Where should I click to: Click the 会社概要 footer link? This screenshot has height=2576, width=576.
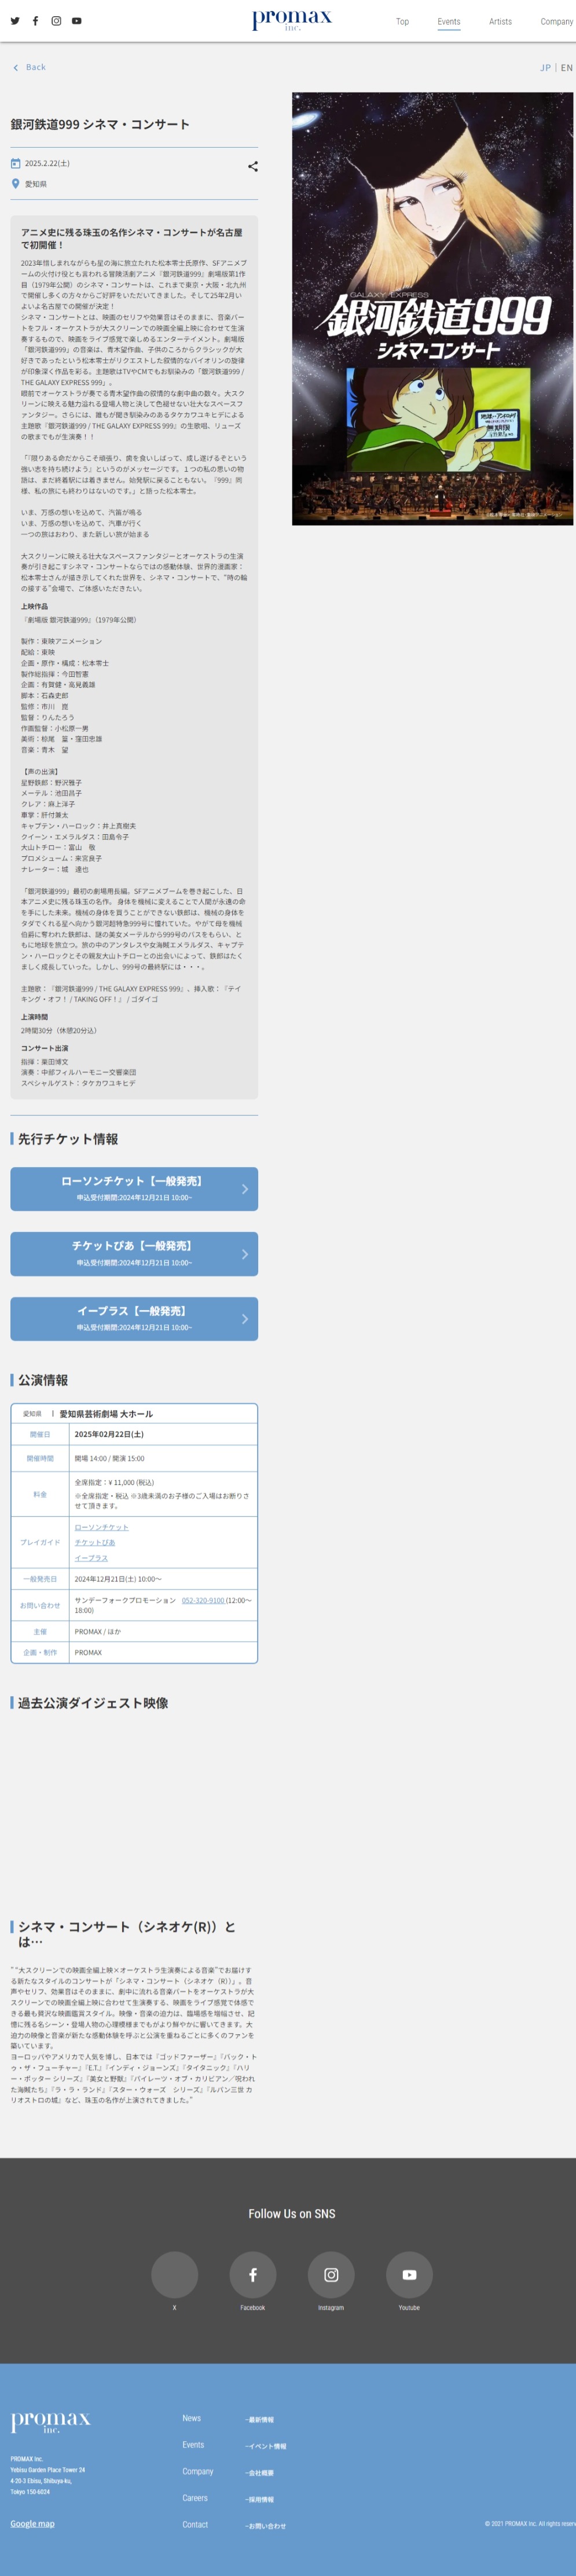260,2473
